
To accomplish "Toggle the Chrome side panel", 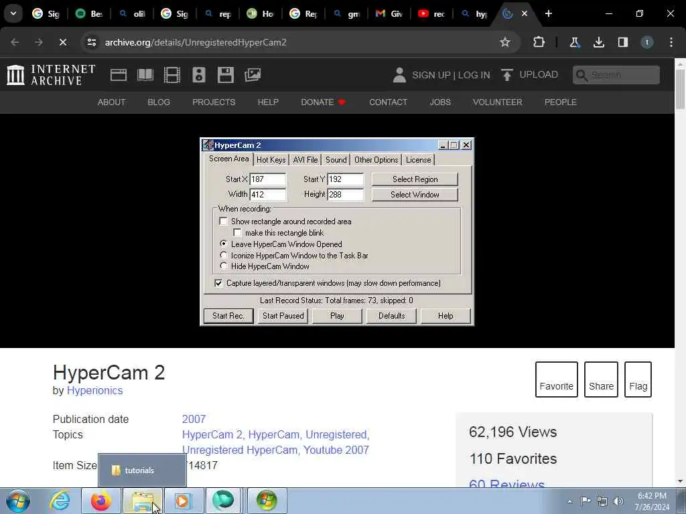I will (x=622, y=42).
